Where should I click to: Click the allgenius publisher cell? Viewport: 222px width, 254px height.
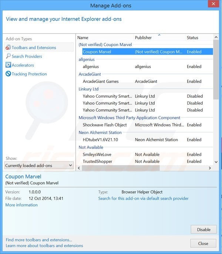143,67
